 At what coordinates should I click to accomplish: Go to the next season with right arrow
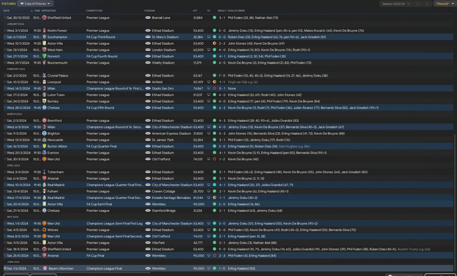click(427, 4)
